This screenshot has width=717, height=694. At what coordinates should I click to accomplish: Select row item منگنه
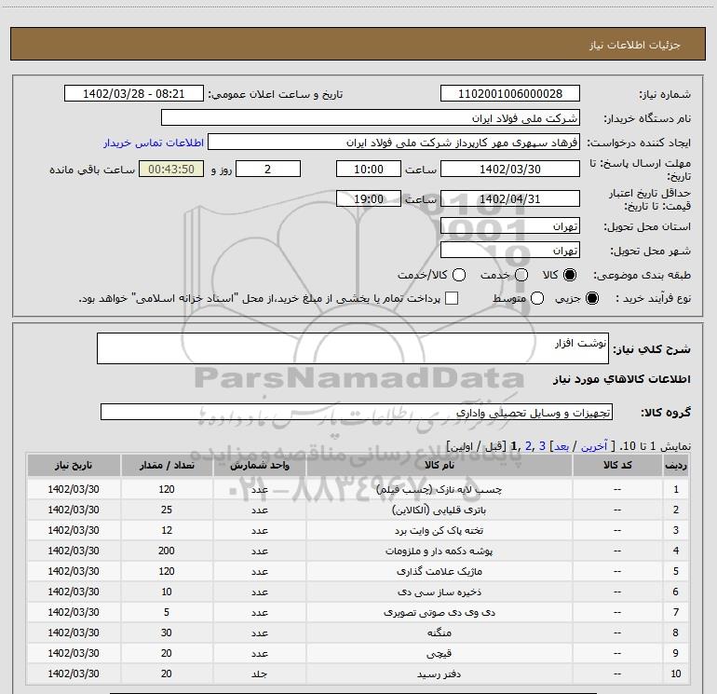click(439, 633)
